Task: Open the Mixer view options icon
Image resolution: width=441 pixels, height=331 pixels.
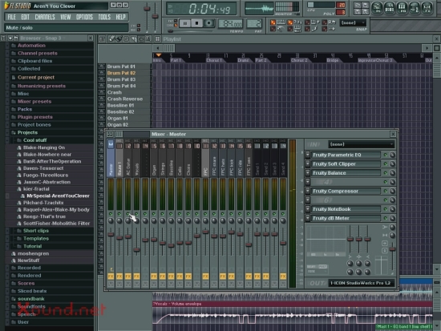Action: click(110, 134)
